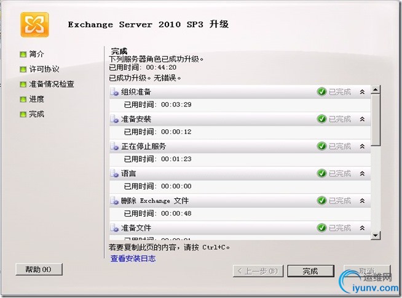Screen dimensions: 402x298
Task: Click green checkmark in 准备文件 row
Action: click(321, 228)
